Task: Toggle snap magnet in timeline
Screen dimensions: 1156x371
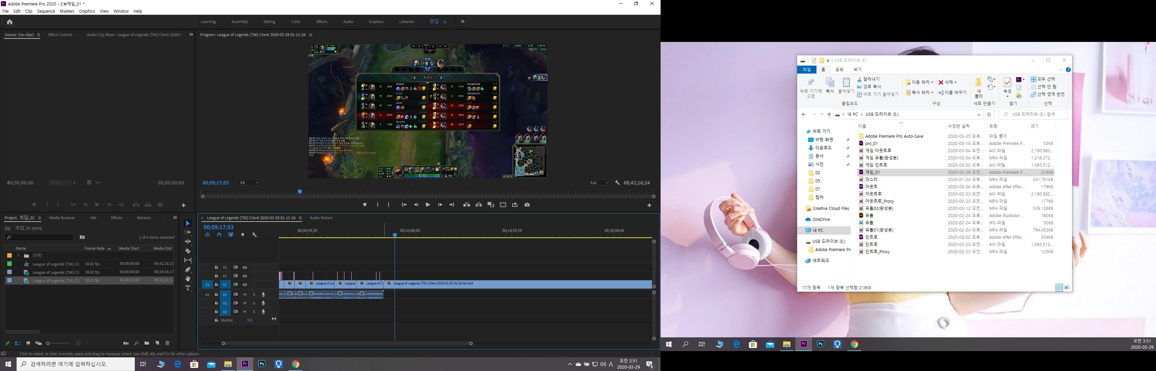Action: 219,235
